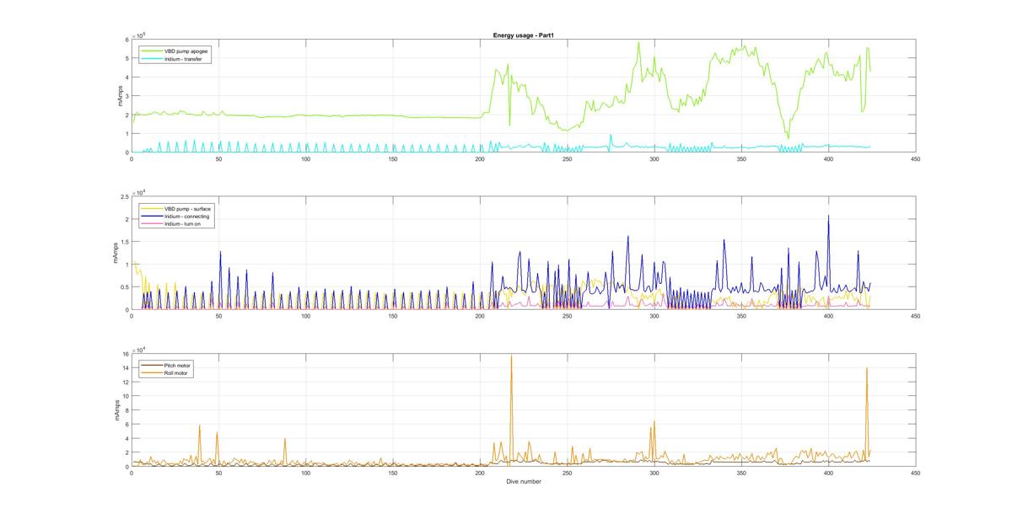Click the Iridium - connecting peak at dive 400
Screen dimensions: 1012x524
pos(828,216)
